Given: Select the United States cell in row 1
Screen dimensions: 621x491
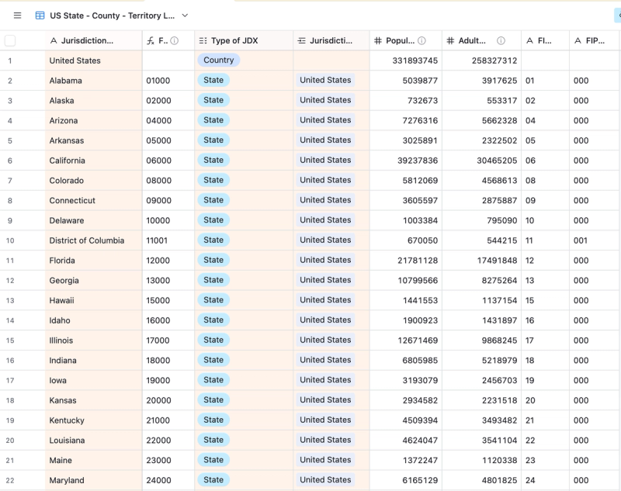Looking at the screenshot, I should [93, 61].
